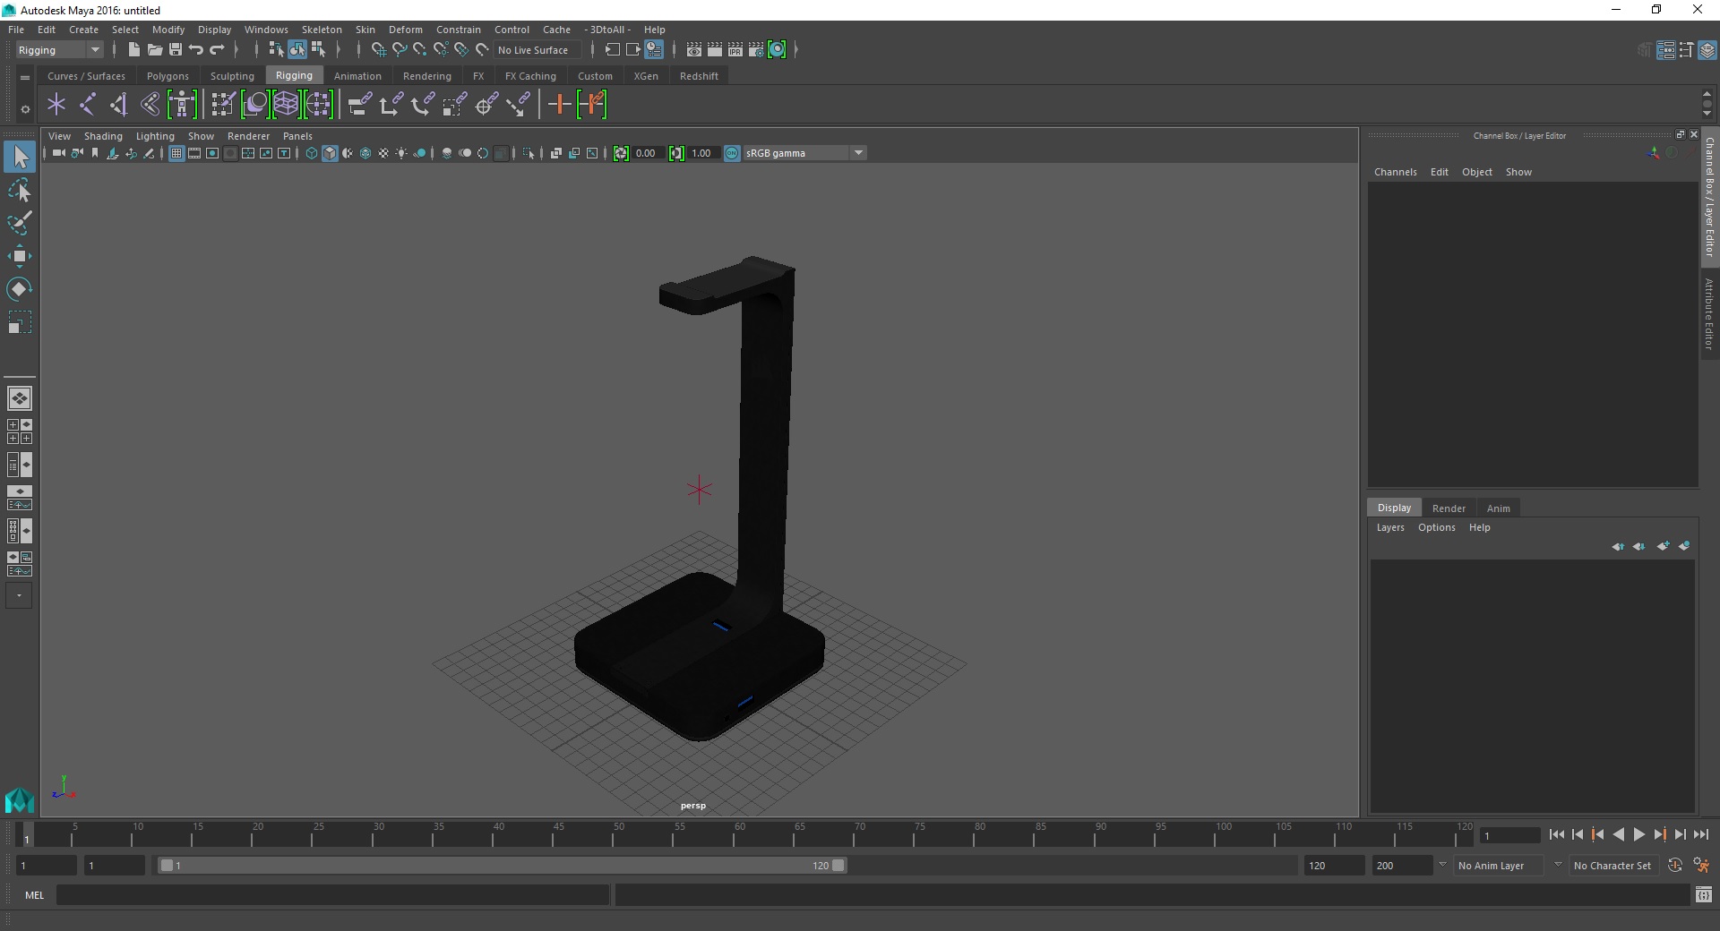Viewport: 1720px width, 931px height.
Task: Click the Create Locator shelf icon
Action: (56, 105)
